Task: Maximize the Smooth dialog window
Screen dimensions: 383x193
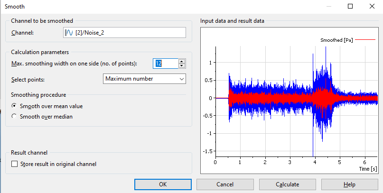Action: [350, 7]
